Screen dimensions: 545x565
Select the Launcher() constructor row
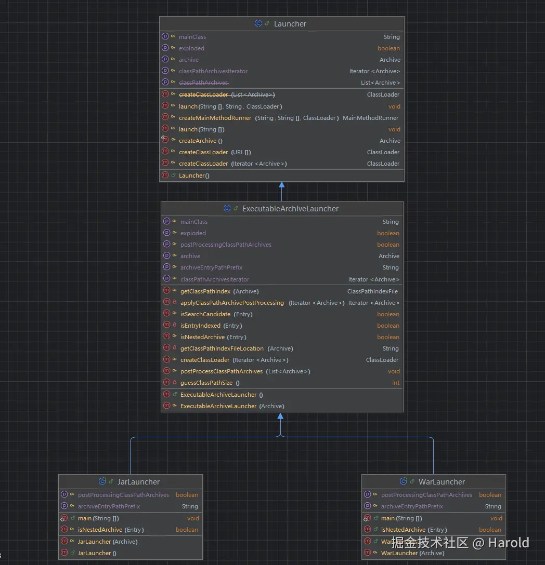(194, 176)
